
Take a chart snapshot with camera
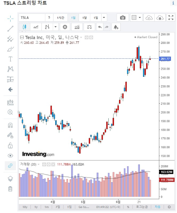point(122,18)
